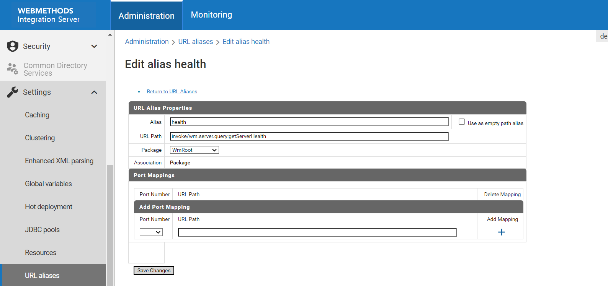
Task: Click the Security shield icon
Action: pyautogui.click(x=13, y=46)
